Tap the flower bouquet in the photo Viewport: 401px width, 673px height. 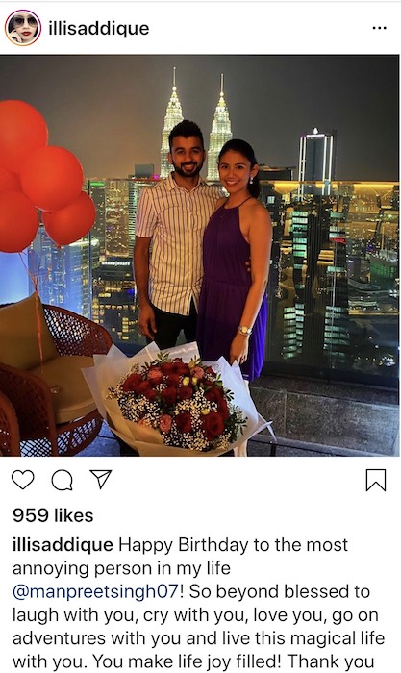point(178,401)
